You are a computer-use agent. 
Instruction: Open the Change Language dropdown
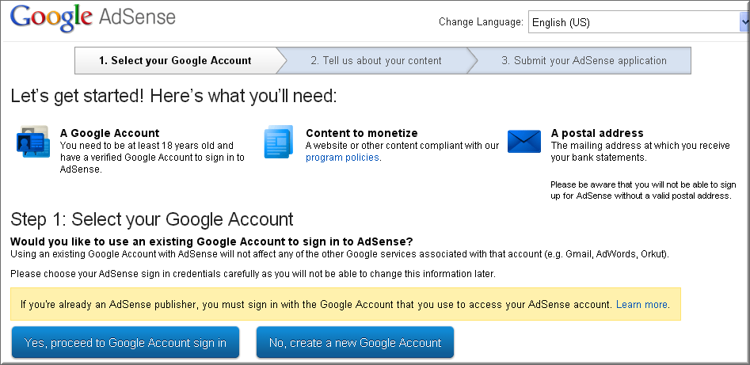[x=638, y=22]
